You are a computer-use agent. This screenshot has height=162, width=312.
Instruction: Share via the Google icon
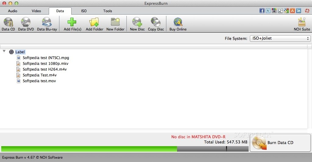point(286,11)
